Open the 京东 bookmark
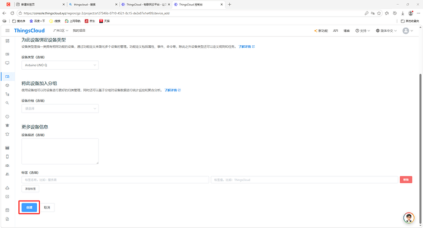Image resolution: width=423 pixels, height=228 pixels. [90, 21]
